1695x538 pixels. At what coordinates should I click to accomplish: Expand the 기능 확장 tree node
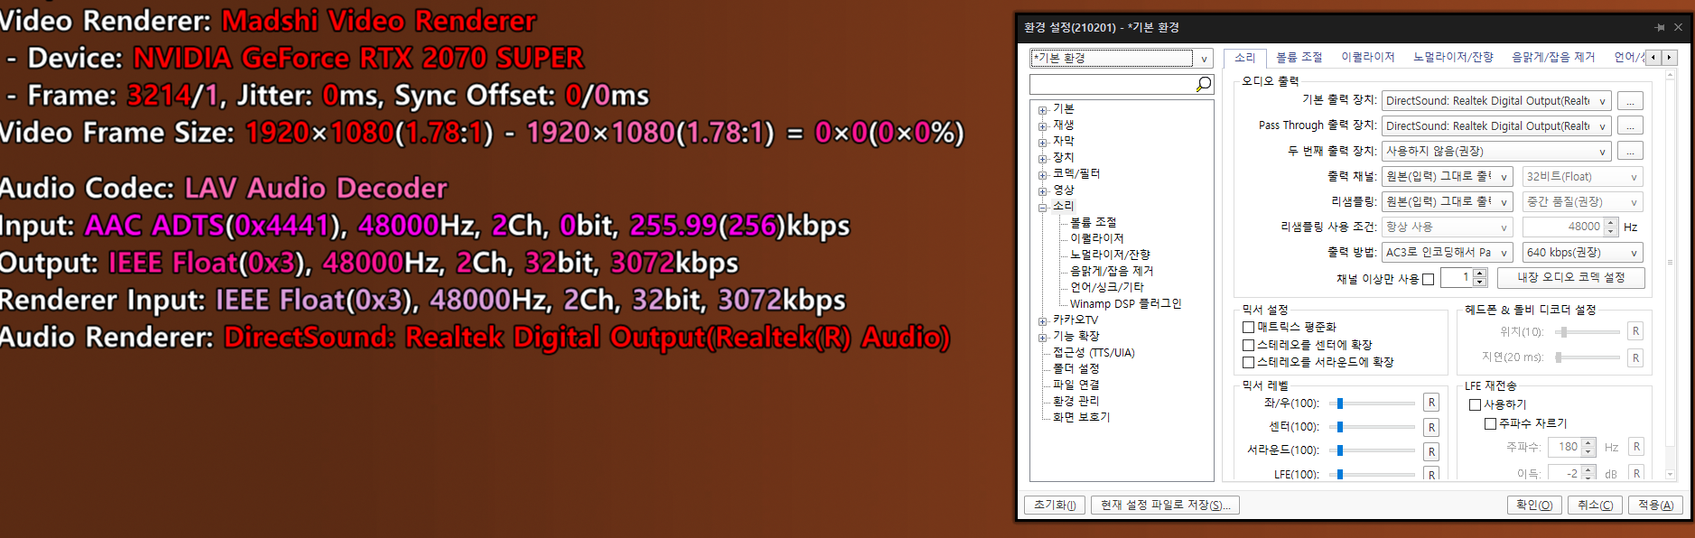click(1042, 338)
